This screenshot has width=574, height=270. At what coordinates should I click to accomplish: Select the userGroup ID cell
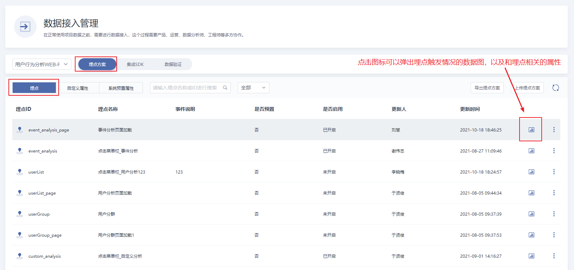[39, 214]
